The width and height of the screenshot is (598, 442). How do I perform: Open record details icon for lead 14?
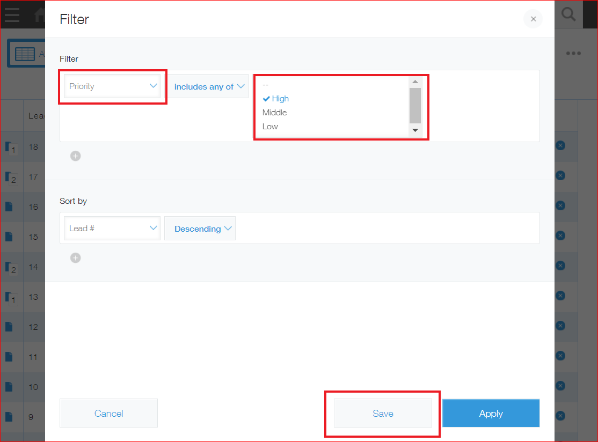click(11, 268)
